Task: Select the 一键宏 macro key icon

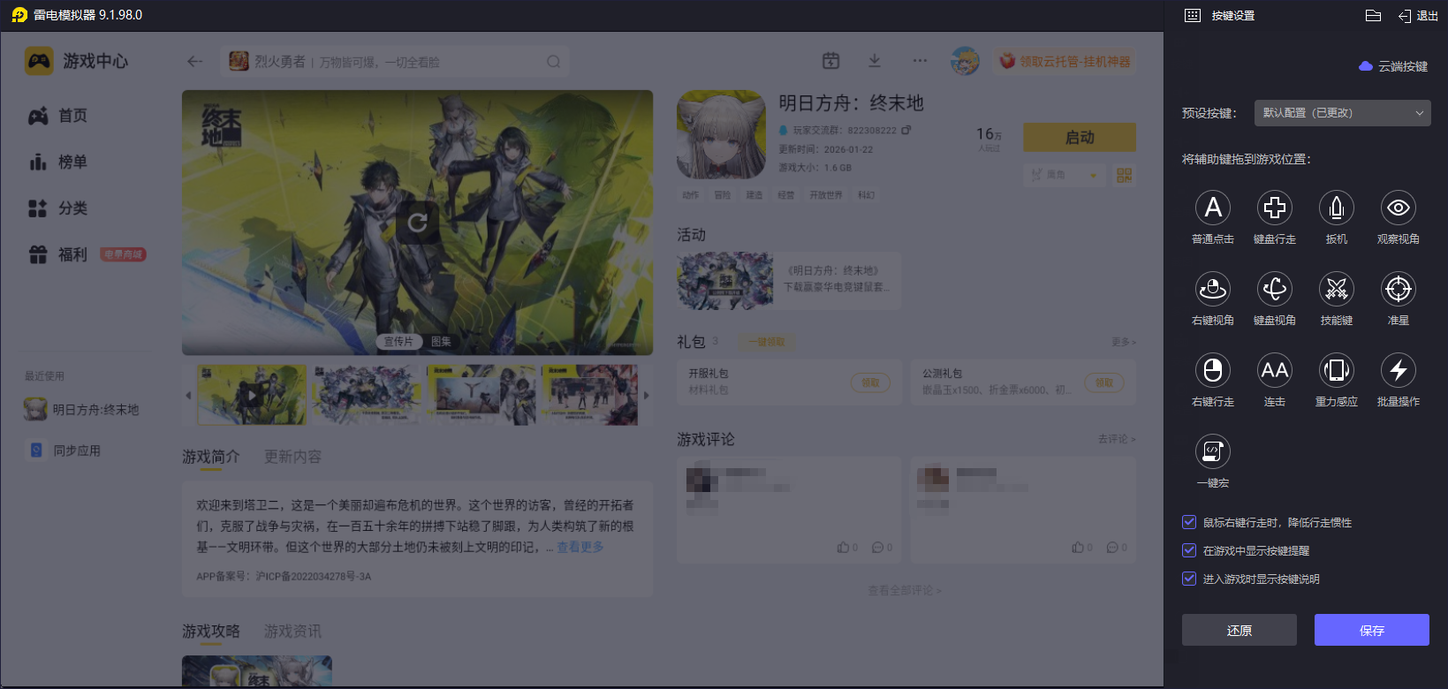Action: click(1213, 451)
